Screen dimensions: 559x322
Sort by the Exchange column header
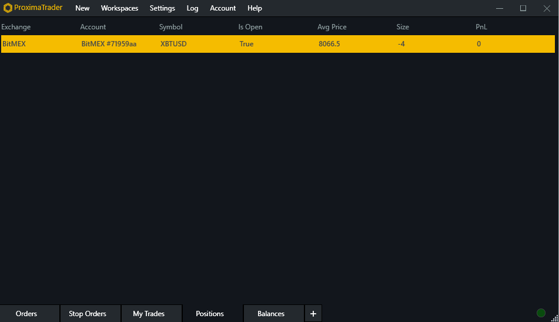coord(16,27)
